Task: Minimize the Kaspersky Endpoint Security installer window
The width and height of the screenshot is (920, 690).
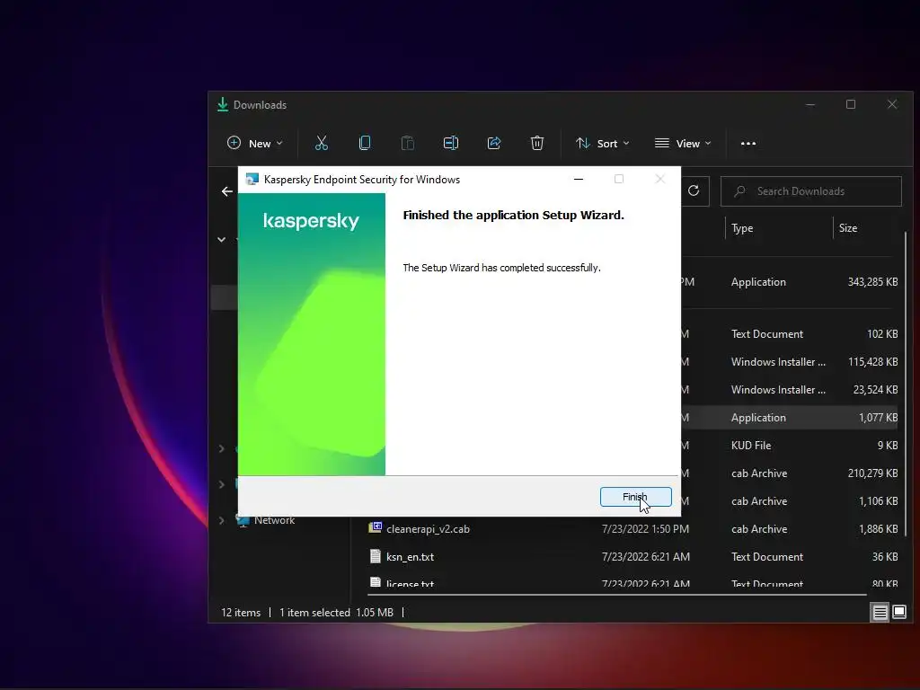Action: click(579, 179)
